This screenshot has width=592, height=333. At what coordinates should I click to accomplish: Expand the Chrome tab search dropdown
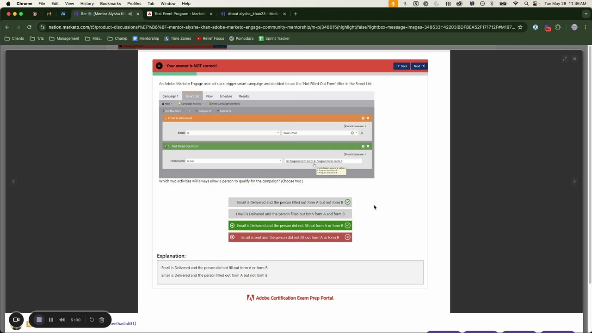[586, 14]
